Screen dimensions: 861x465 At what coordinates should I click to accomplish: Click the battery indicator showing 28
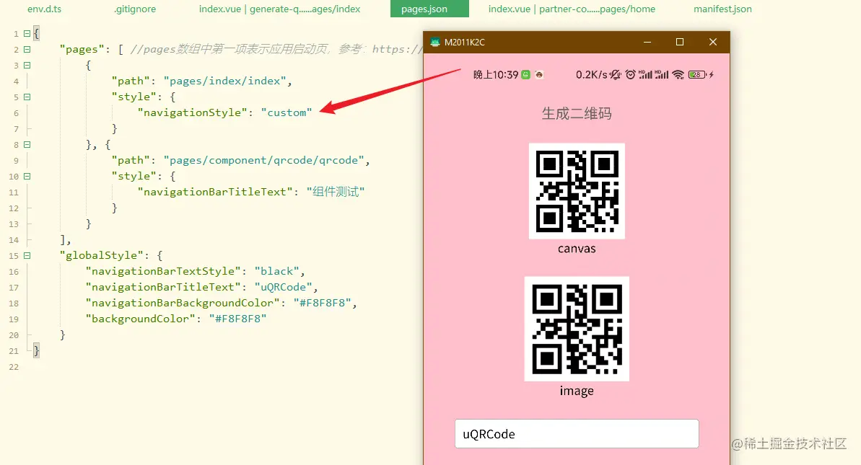[697, 74]
